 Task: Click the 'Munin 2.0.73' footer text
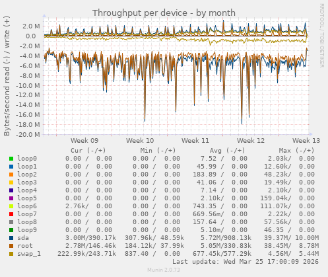click(x=164, y=270)
